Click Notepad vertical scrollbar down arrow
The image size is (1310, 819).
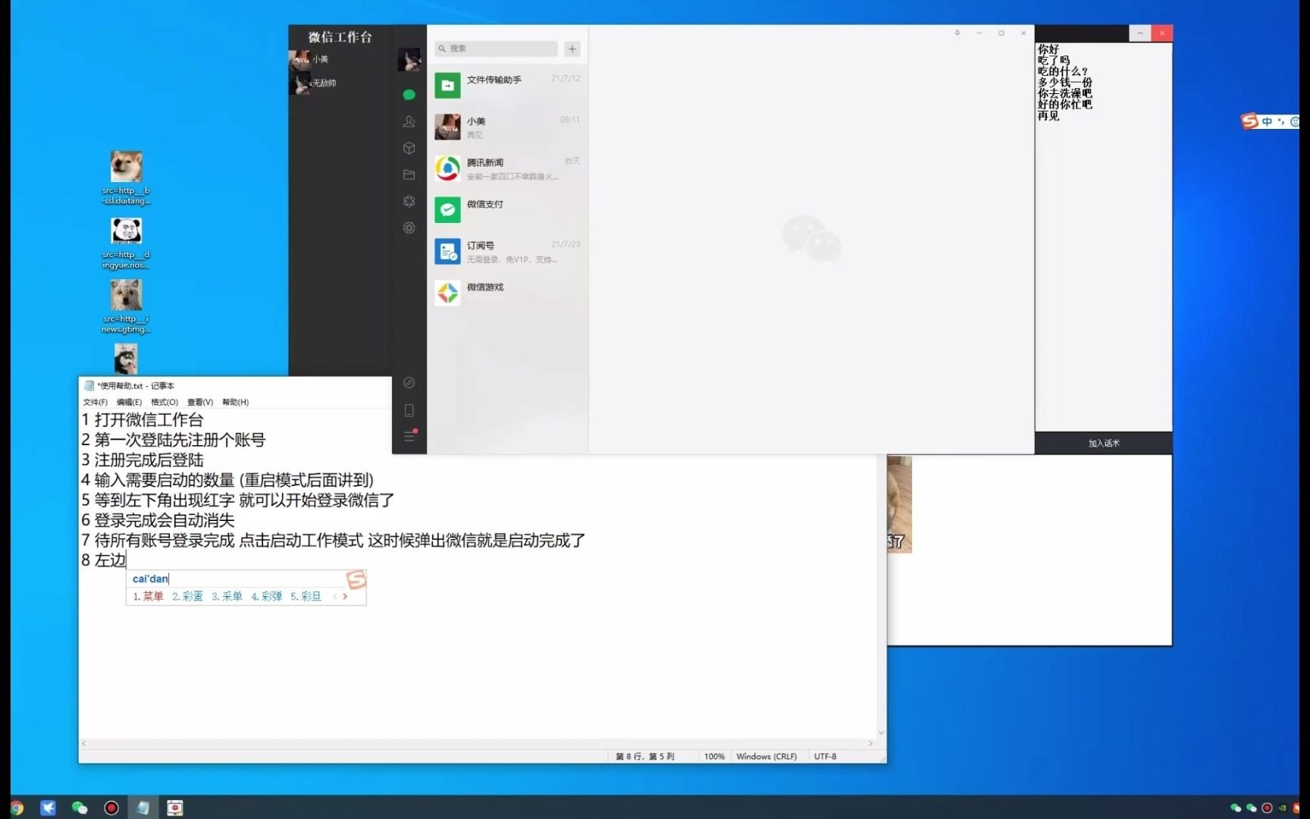pos(881,733)
